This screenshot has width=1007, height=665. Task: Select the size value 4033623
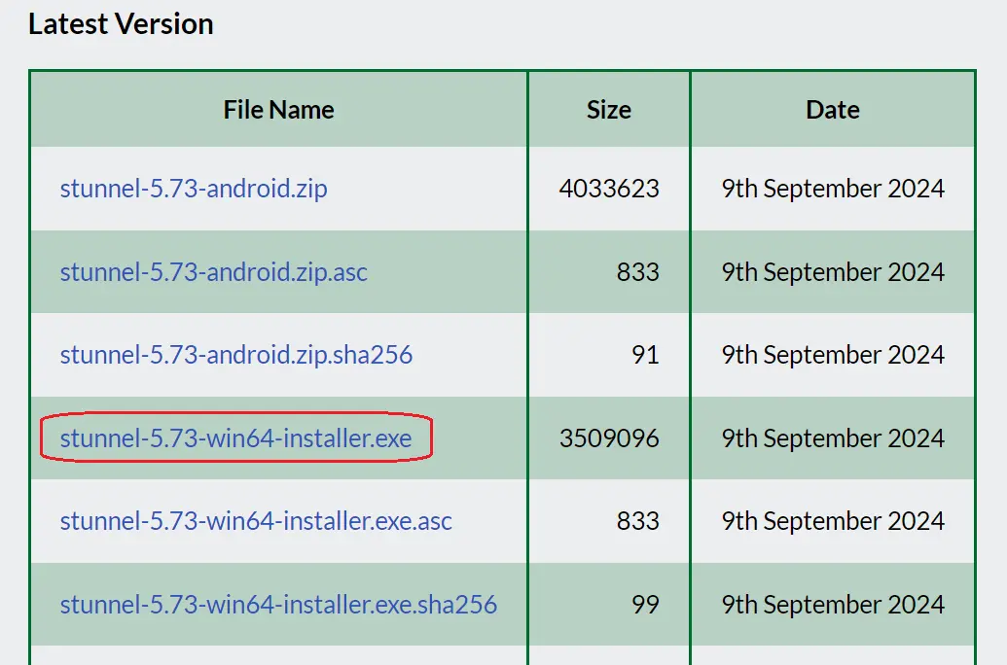(x=609, y=189)
